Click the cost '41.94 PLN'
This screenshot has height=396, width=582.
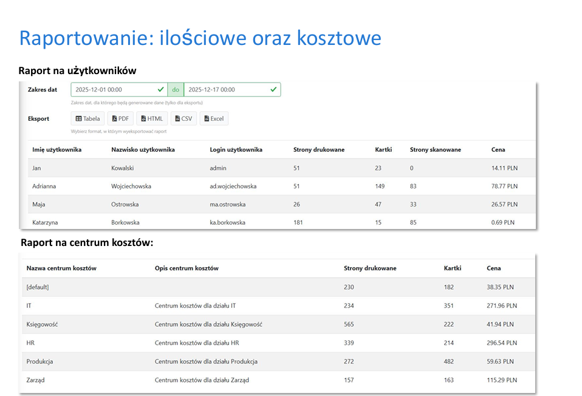pyautogui.click(x=500, y=324)
